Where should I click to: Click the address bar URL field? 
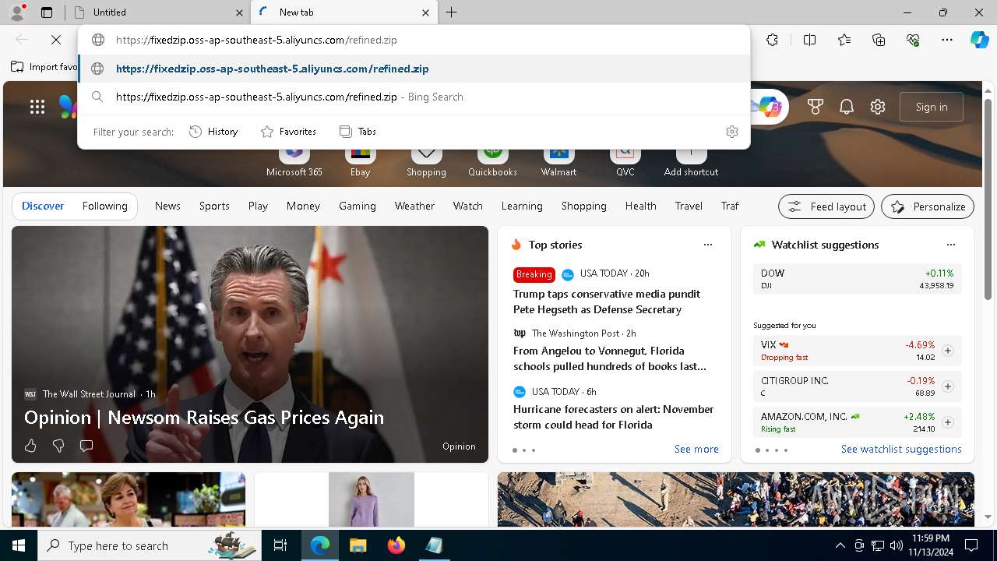414,40
